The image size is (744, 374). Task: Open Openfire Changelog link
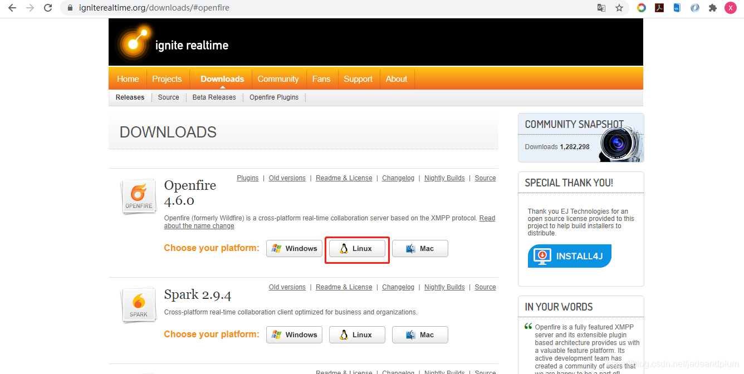[398, 178]
